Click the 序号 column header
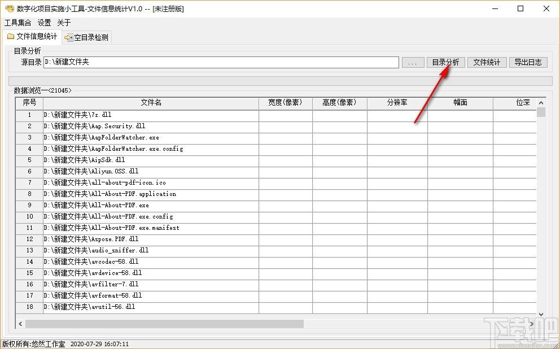Viewport: 560px width, 349px height. coord(29,103)
